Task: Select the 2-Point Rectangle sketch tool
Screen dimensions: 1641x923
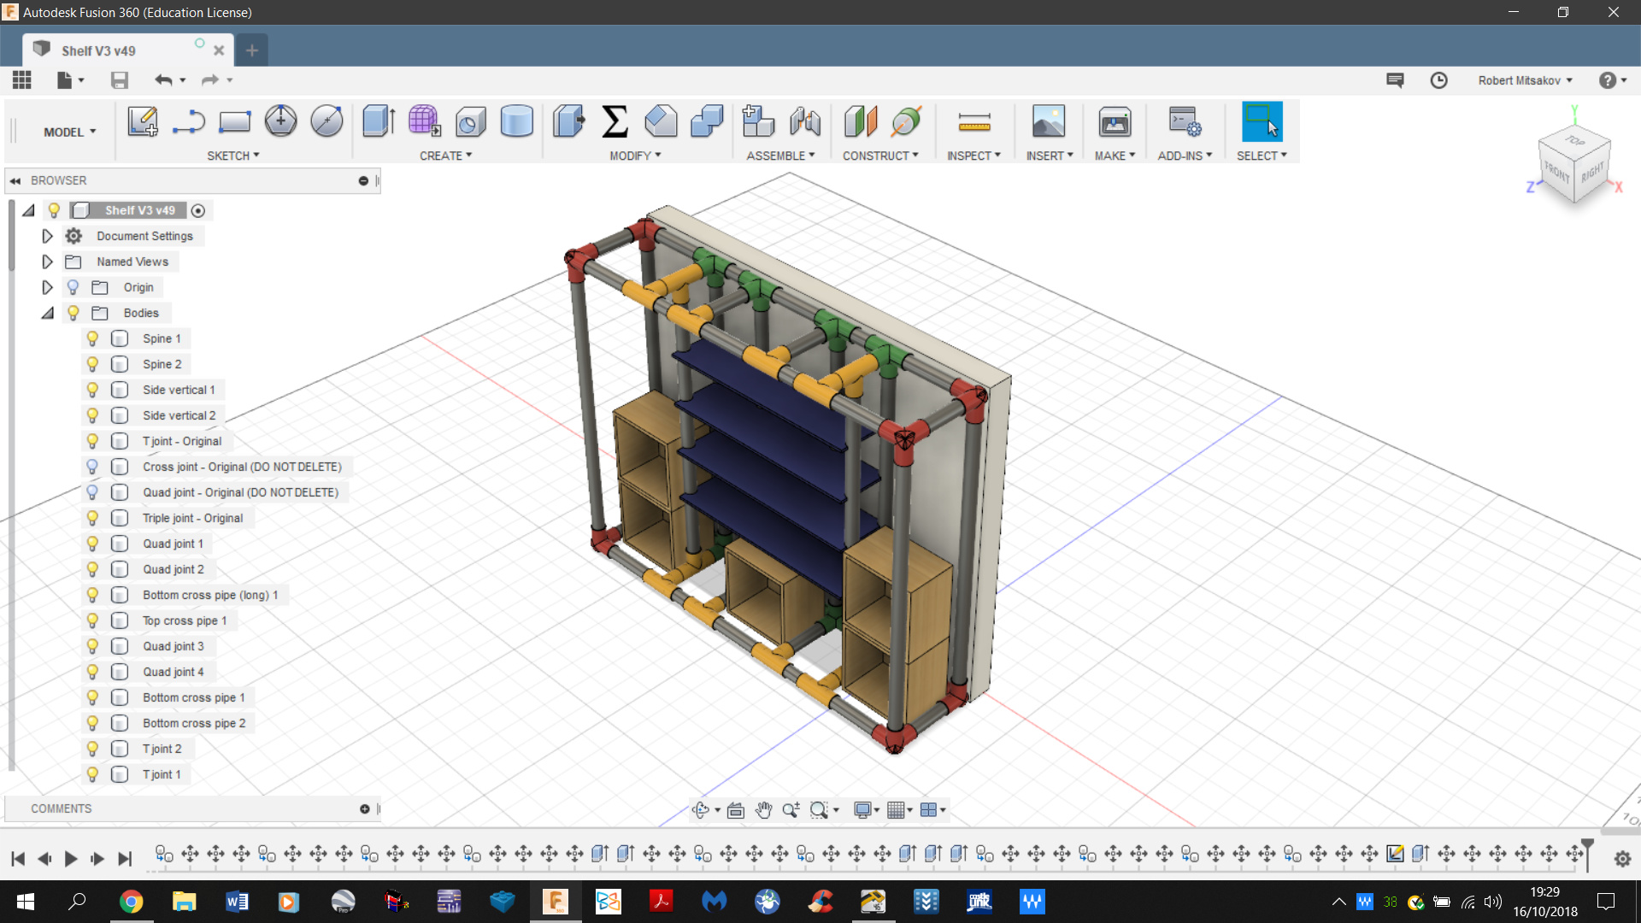Action: [234, 121]
